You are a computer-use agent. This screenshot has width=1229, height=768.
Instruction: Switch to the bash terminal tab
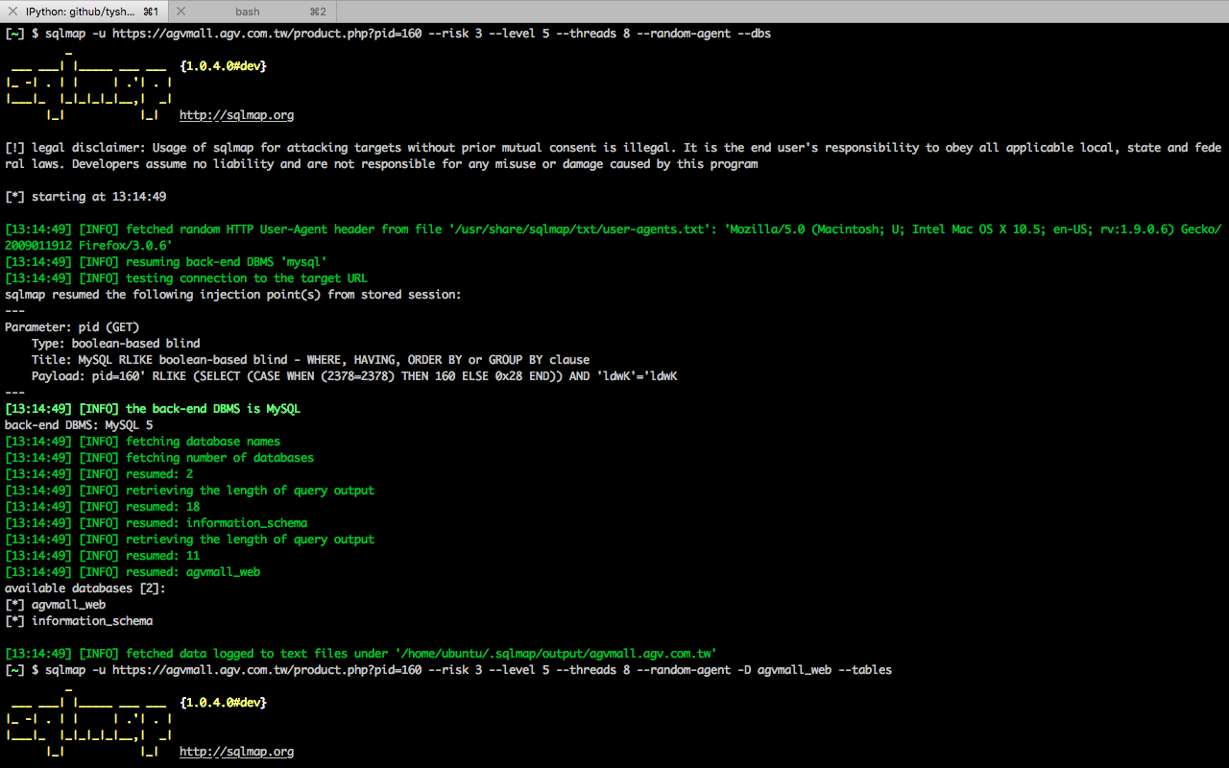click(248, 12)
